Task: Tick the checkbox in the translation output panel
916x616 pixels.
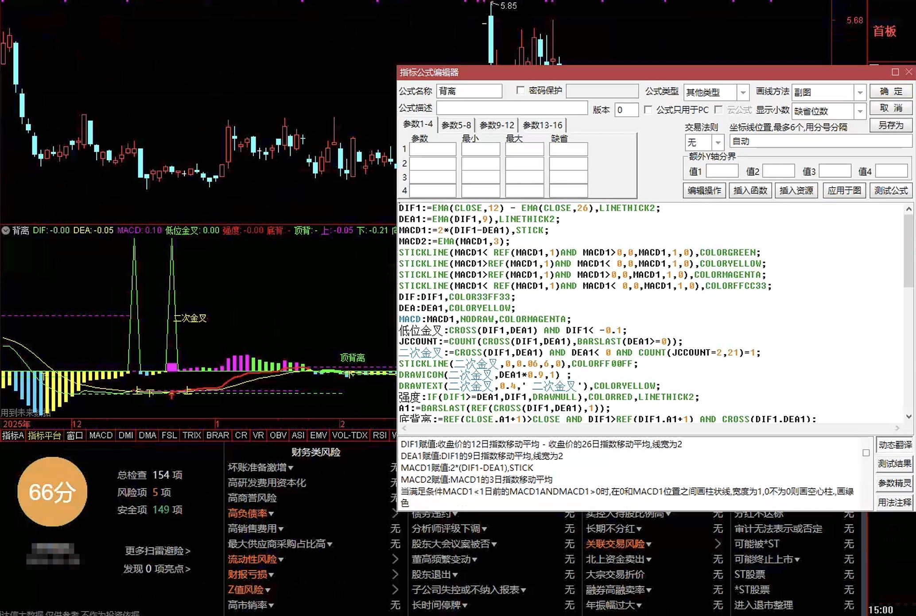Action: 866,453
